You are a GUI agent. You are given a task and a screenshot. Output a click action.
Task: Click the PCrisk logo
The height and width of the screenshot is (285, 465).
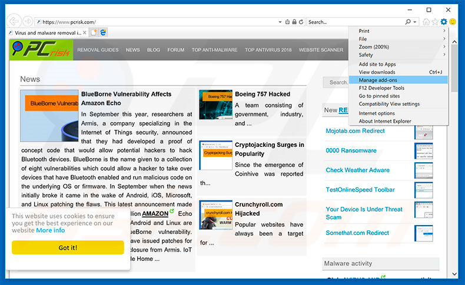click(41, 49)
